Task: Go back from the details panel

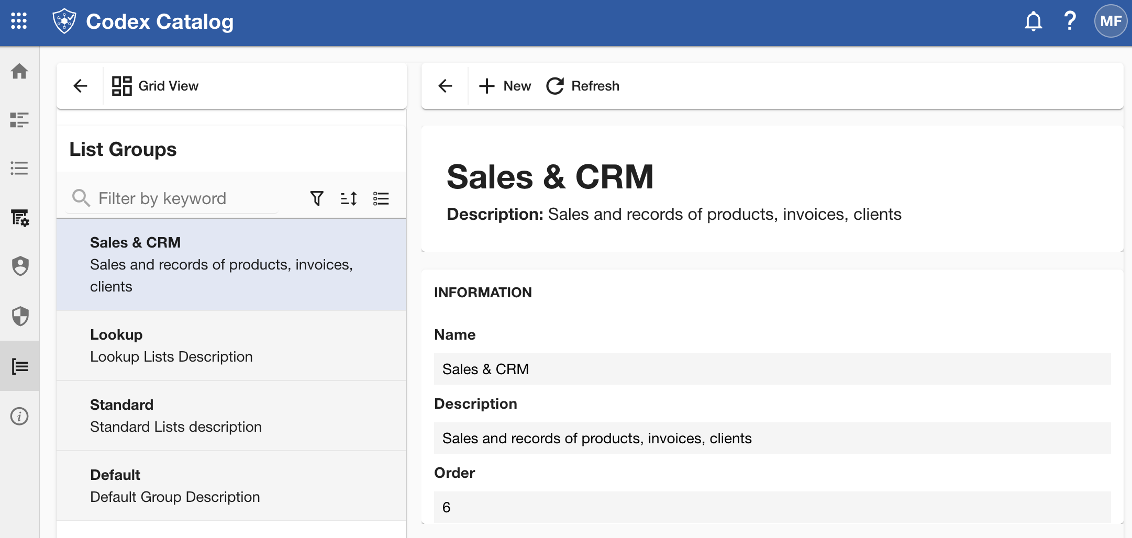Action: pos(445,86)
